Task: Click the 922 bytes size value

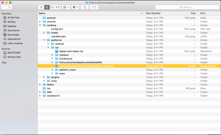Action: click(190, 51)
